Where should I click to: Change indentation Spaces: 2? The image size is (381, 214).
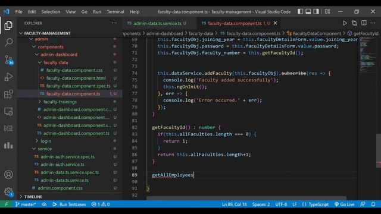point(261,204)
